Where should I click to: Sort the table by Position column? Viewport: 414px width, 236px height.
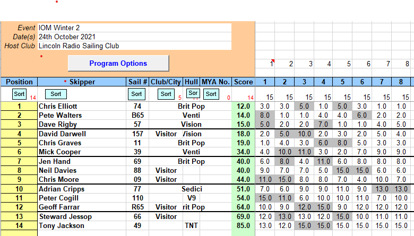(x=19, y=94)
